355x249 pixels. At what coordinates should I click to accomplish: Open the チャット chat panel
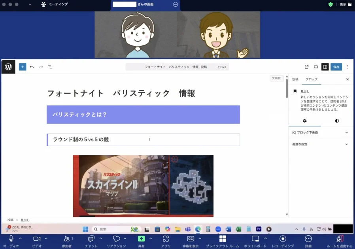pos(91,241)
